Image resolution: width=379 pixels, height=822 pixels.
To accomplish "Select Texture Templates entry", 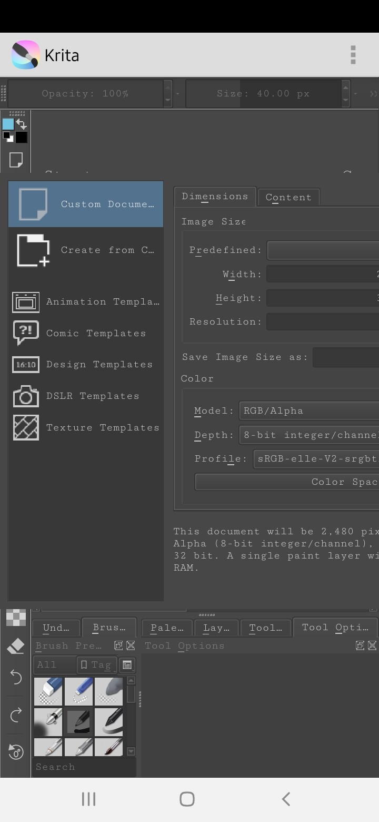I will coord(85,427).
